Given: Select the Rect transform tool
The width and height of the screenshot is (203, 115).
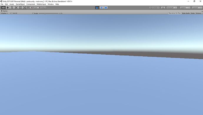Looking at the screenshot, I should (x=21, y=8).
